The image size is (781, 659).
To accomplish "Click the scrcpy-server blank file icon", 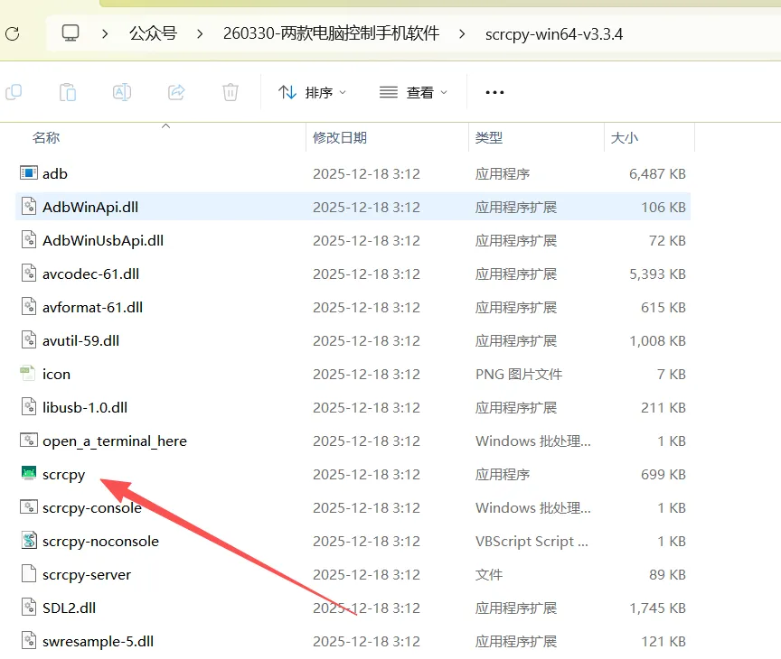I will [x=29, y=574].
